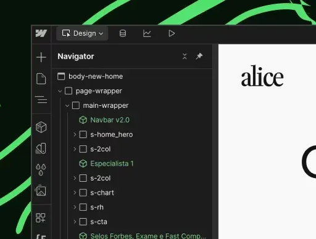Select the s-cta element row
Image resolution: width=316 pixels, height=239 pixels.
pos(131,222)
